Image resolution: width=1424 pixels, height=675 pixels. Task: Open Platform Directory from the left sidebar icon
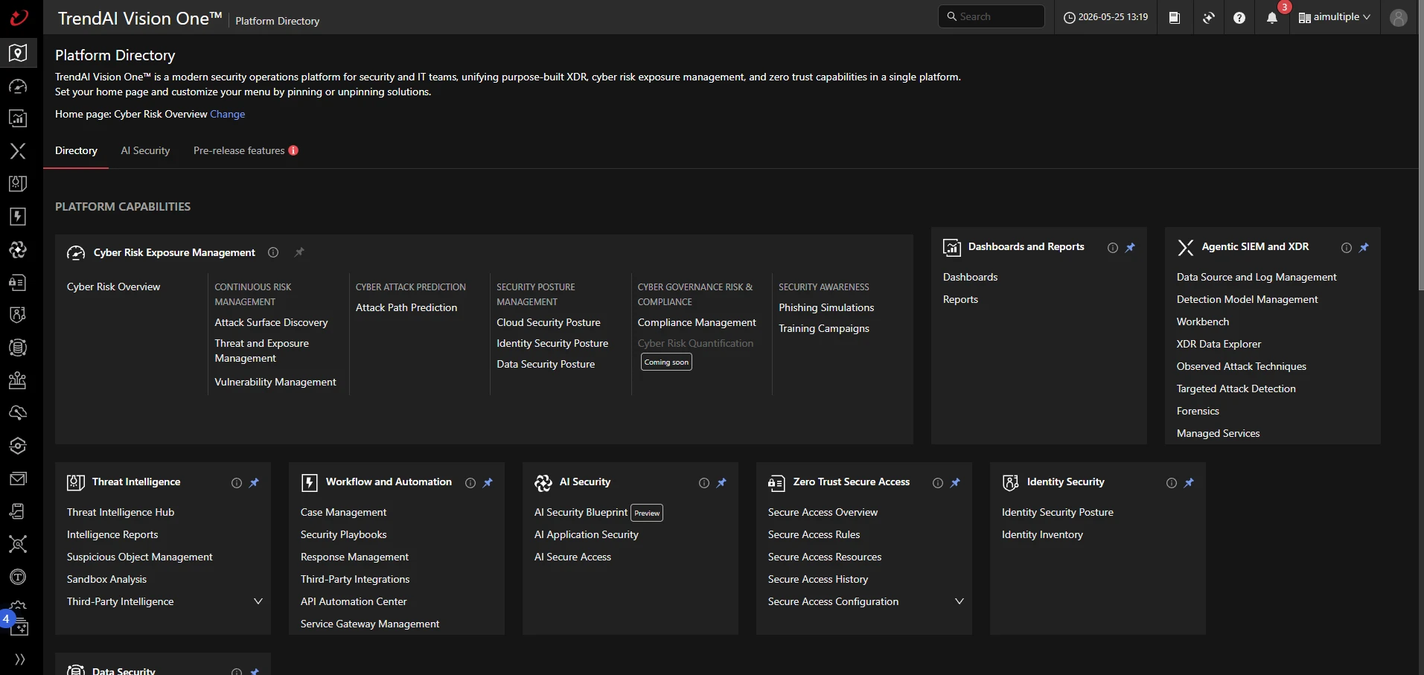[x=18, y=53]
